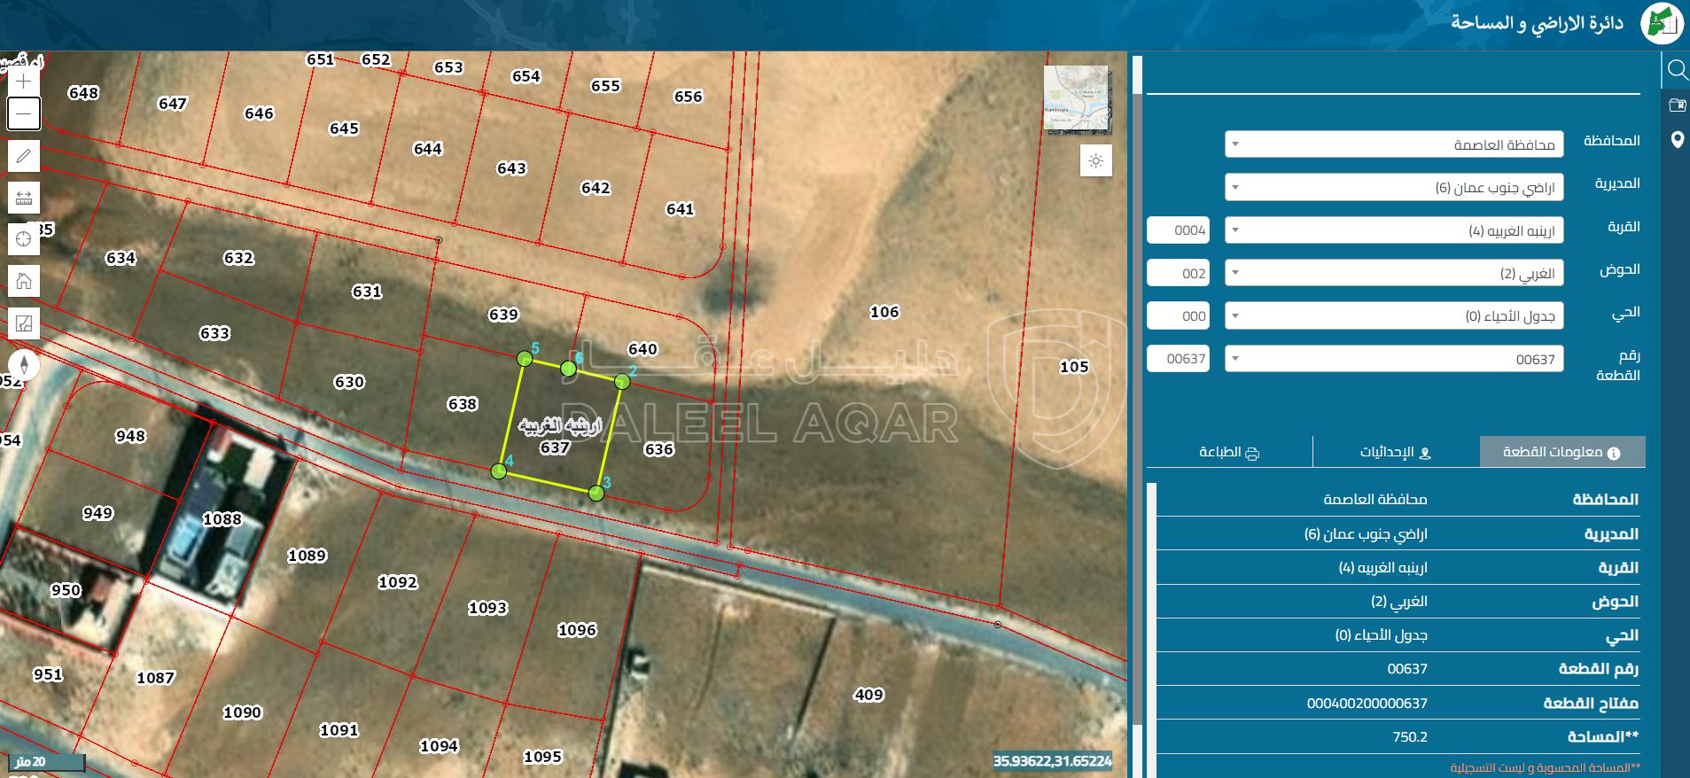Click the الطباعة print button
Screen dimensions: 1690x778
click(1229, 453)
